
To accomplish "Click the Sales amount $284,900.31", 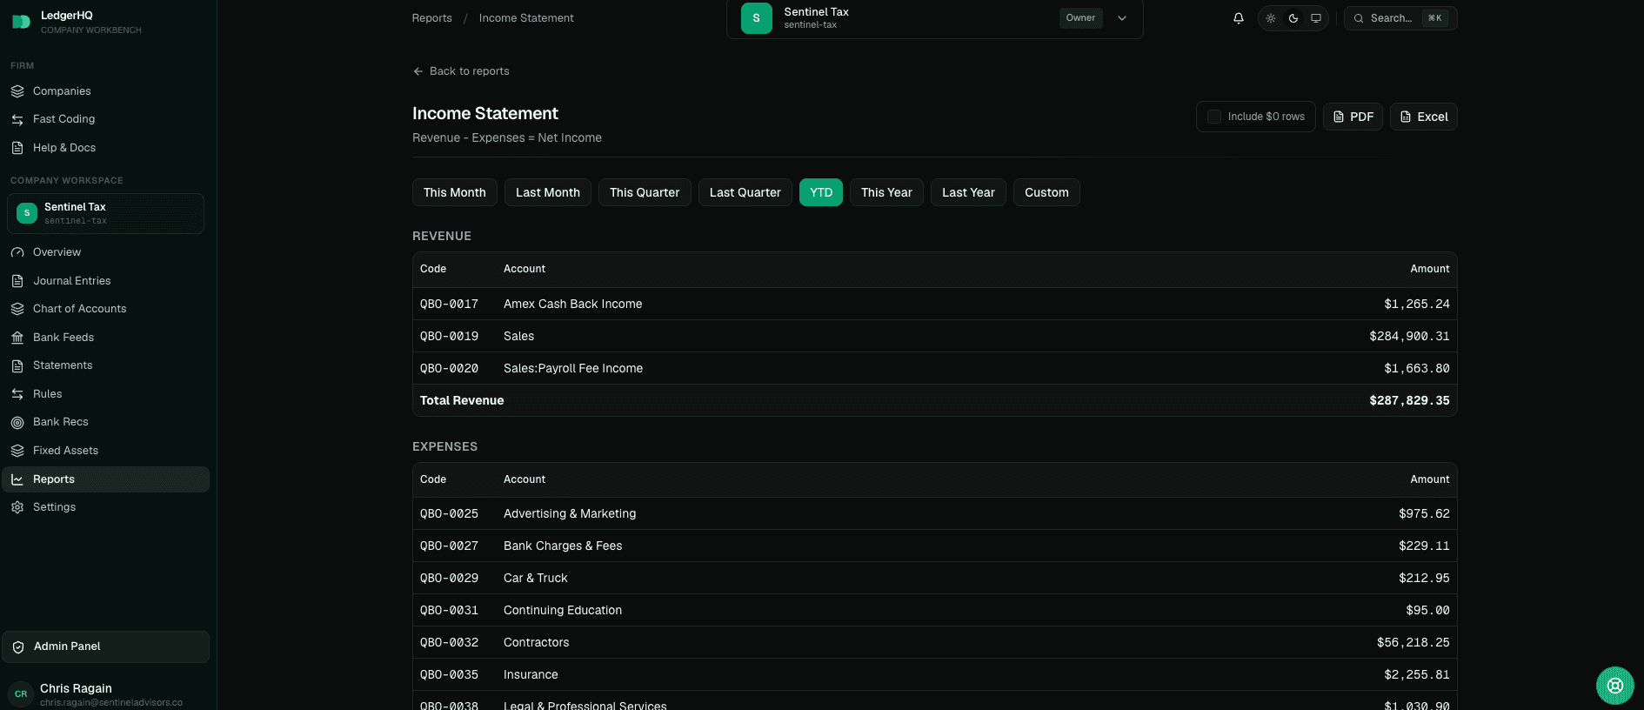I will click(1409, 336).
